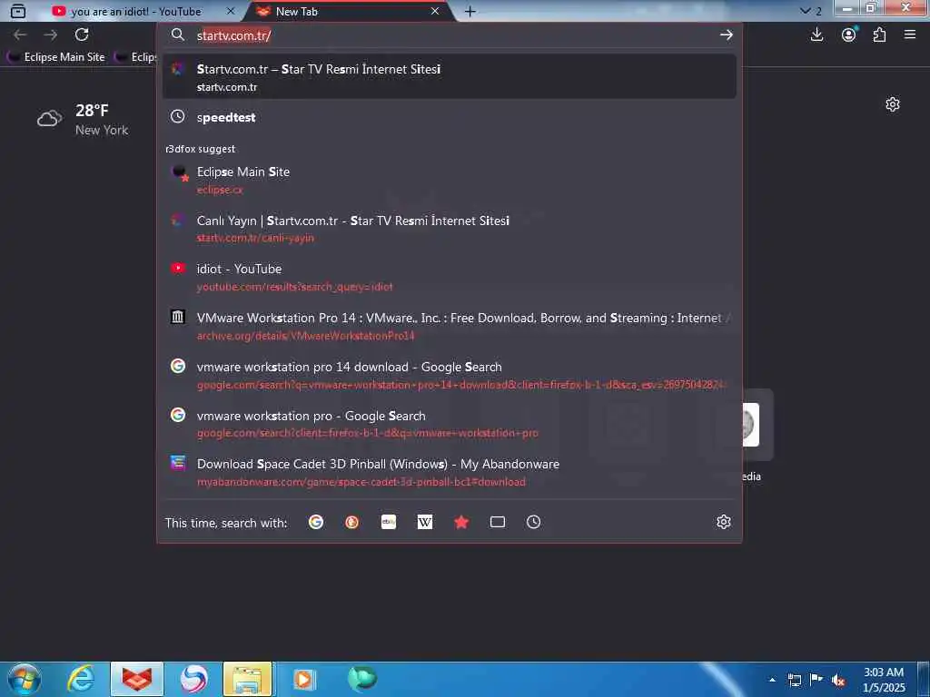Search bookmarks using the red star icon

pyautogui.click(x=461, y=522)
